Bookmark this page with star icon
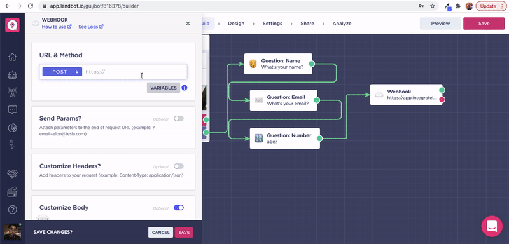 pos(433,6)
